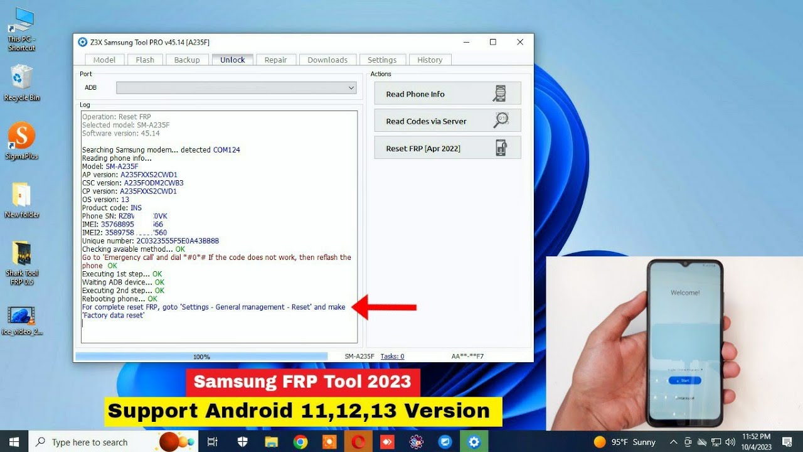Open the Windows Start menu
Screen dimensions: 803x452
(x=14, y=442)
